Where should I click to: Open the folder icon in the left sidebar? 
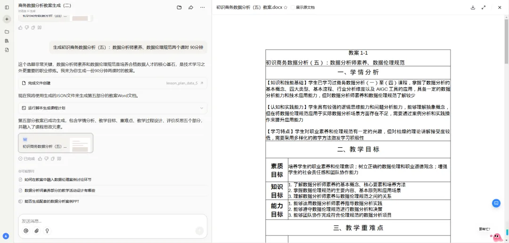[7, 32]
